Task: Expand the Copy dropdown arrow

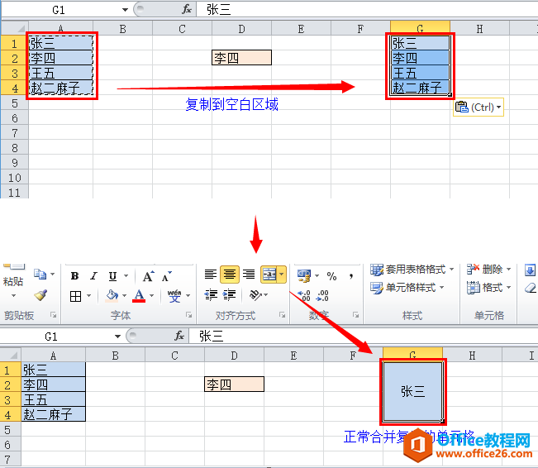Action: [x=53, y=274]
